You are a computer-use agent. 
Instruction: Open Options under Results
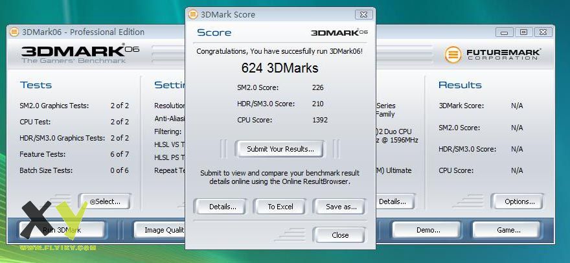tap(519, 201)
